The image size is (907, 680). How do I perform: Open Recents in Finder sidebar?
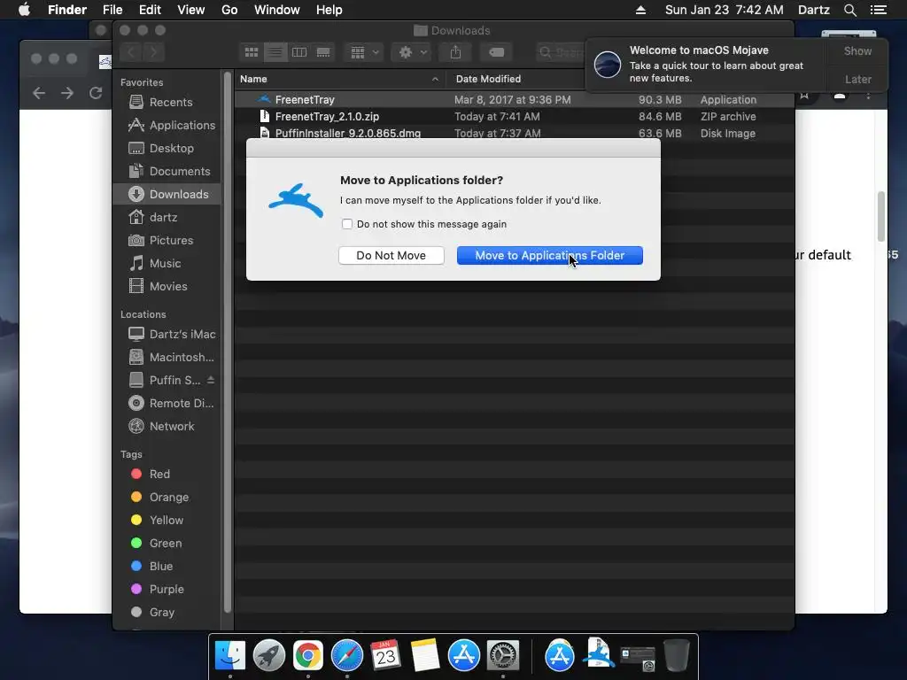(167, 103)
